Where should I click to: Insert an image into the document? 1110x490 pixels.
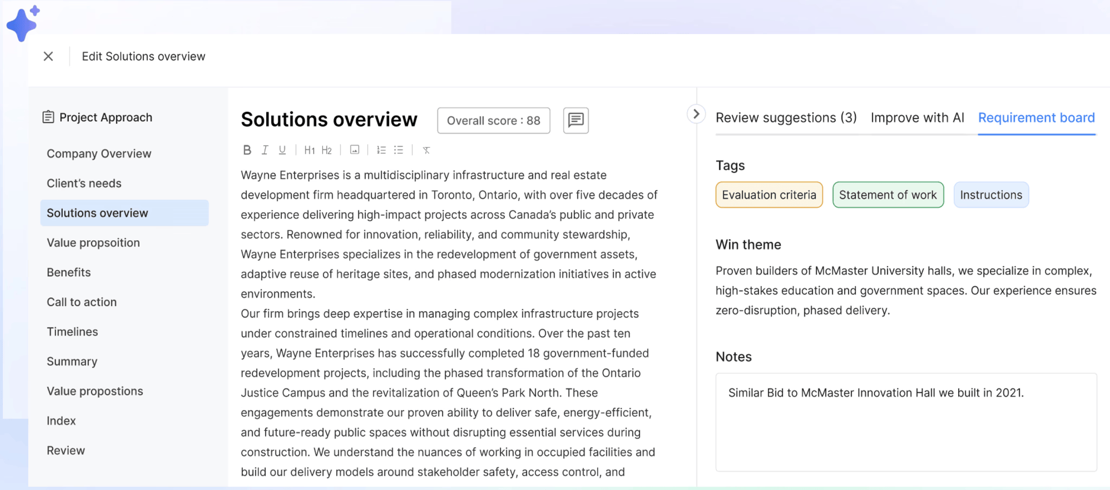coord(354,150)
